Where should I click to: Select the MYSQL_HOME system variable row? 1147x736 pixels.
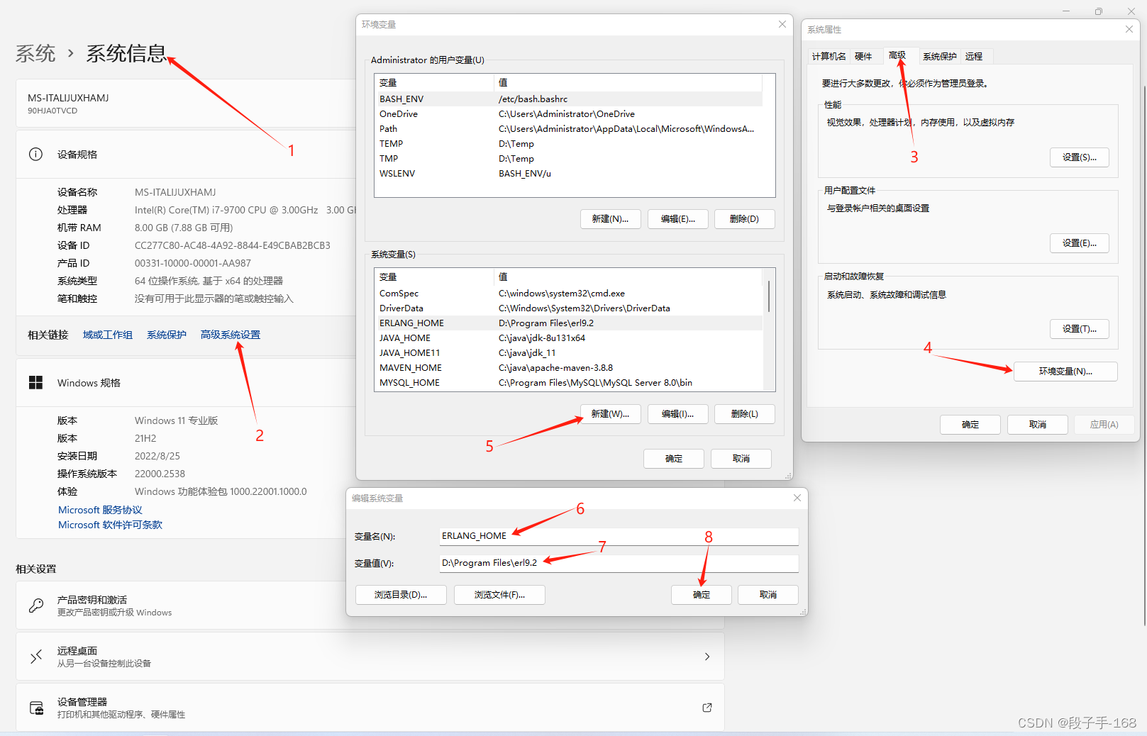568,383
